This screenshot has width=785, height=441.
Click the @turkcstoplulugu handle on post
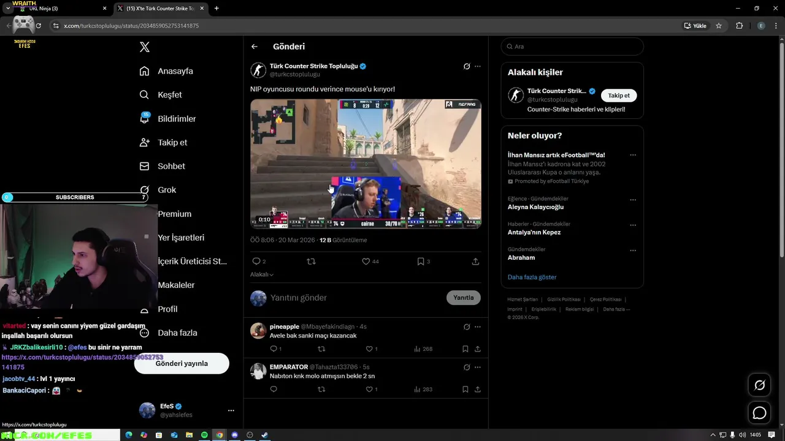[x=295, y=74]
